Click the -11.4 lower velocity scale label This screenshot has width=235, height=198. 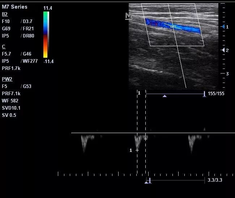tap(48, 61)
